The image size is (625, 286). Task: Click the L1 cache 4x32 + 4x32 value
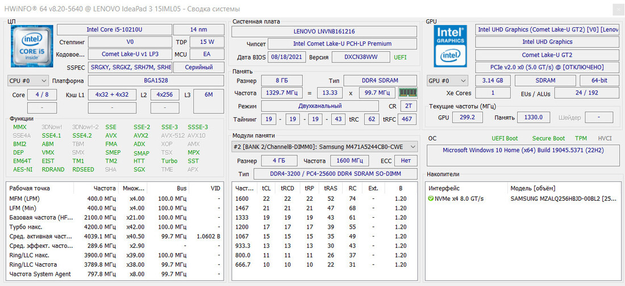(112, 95)
